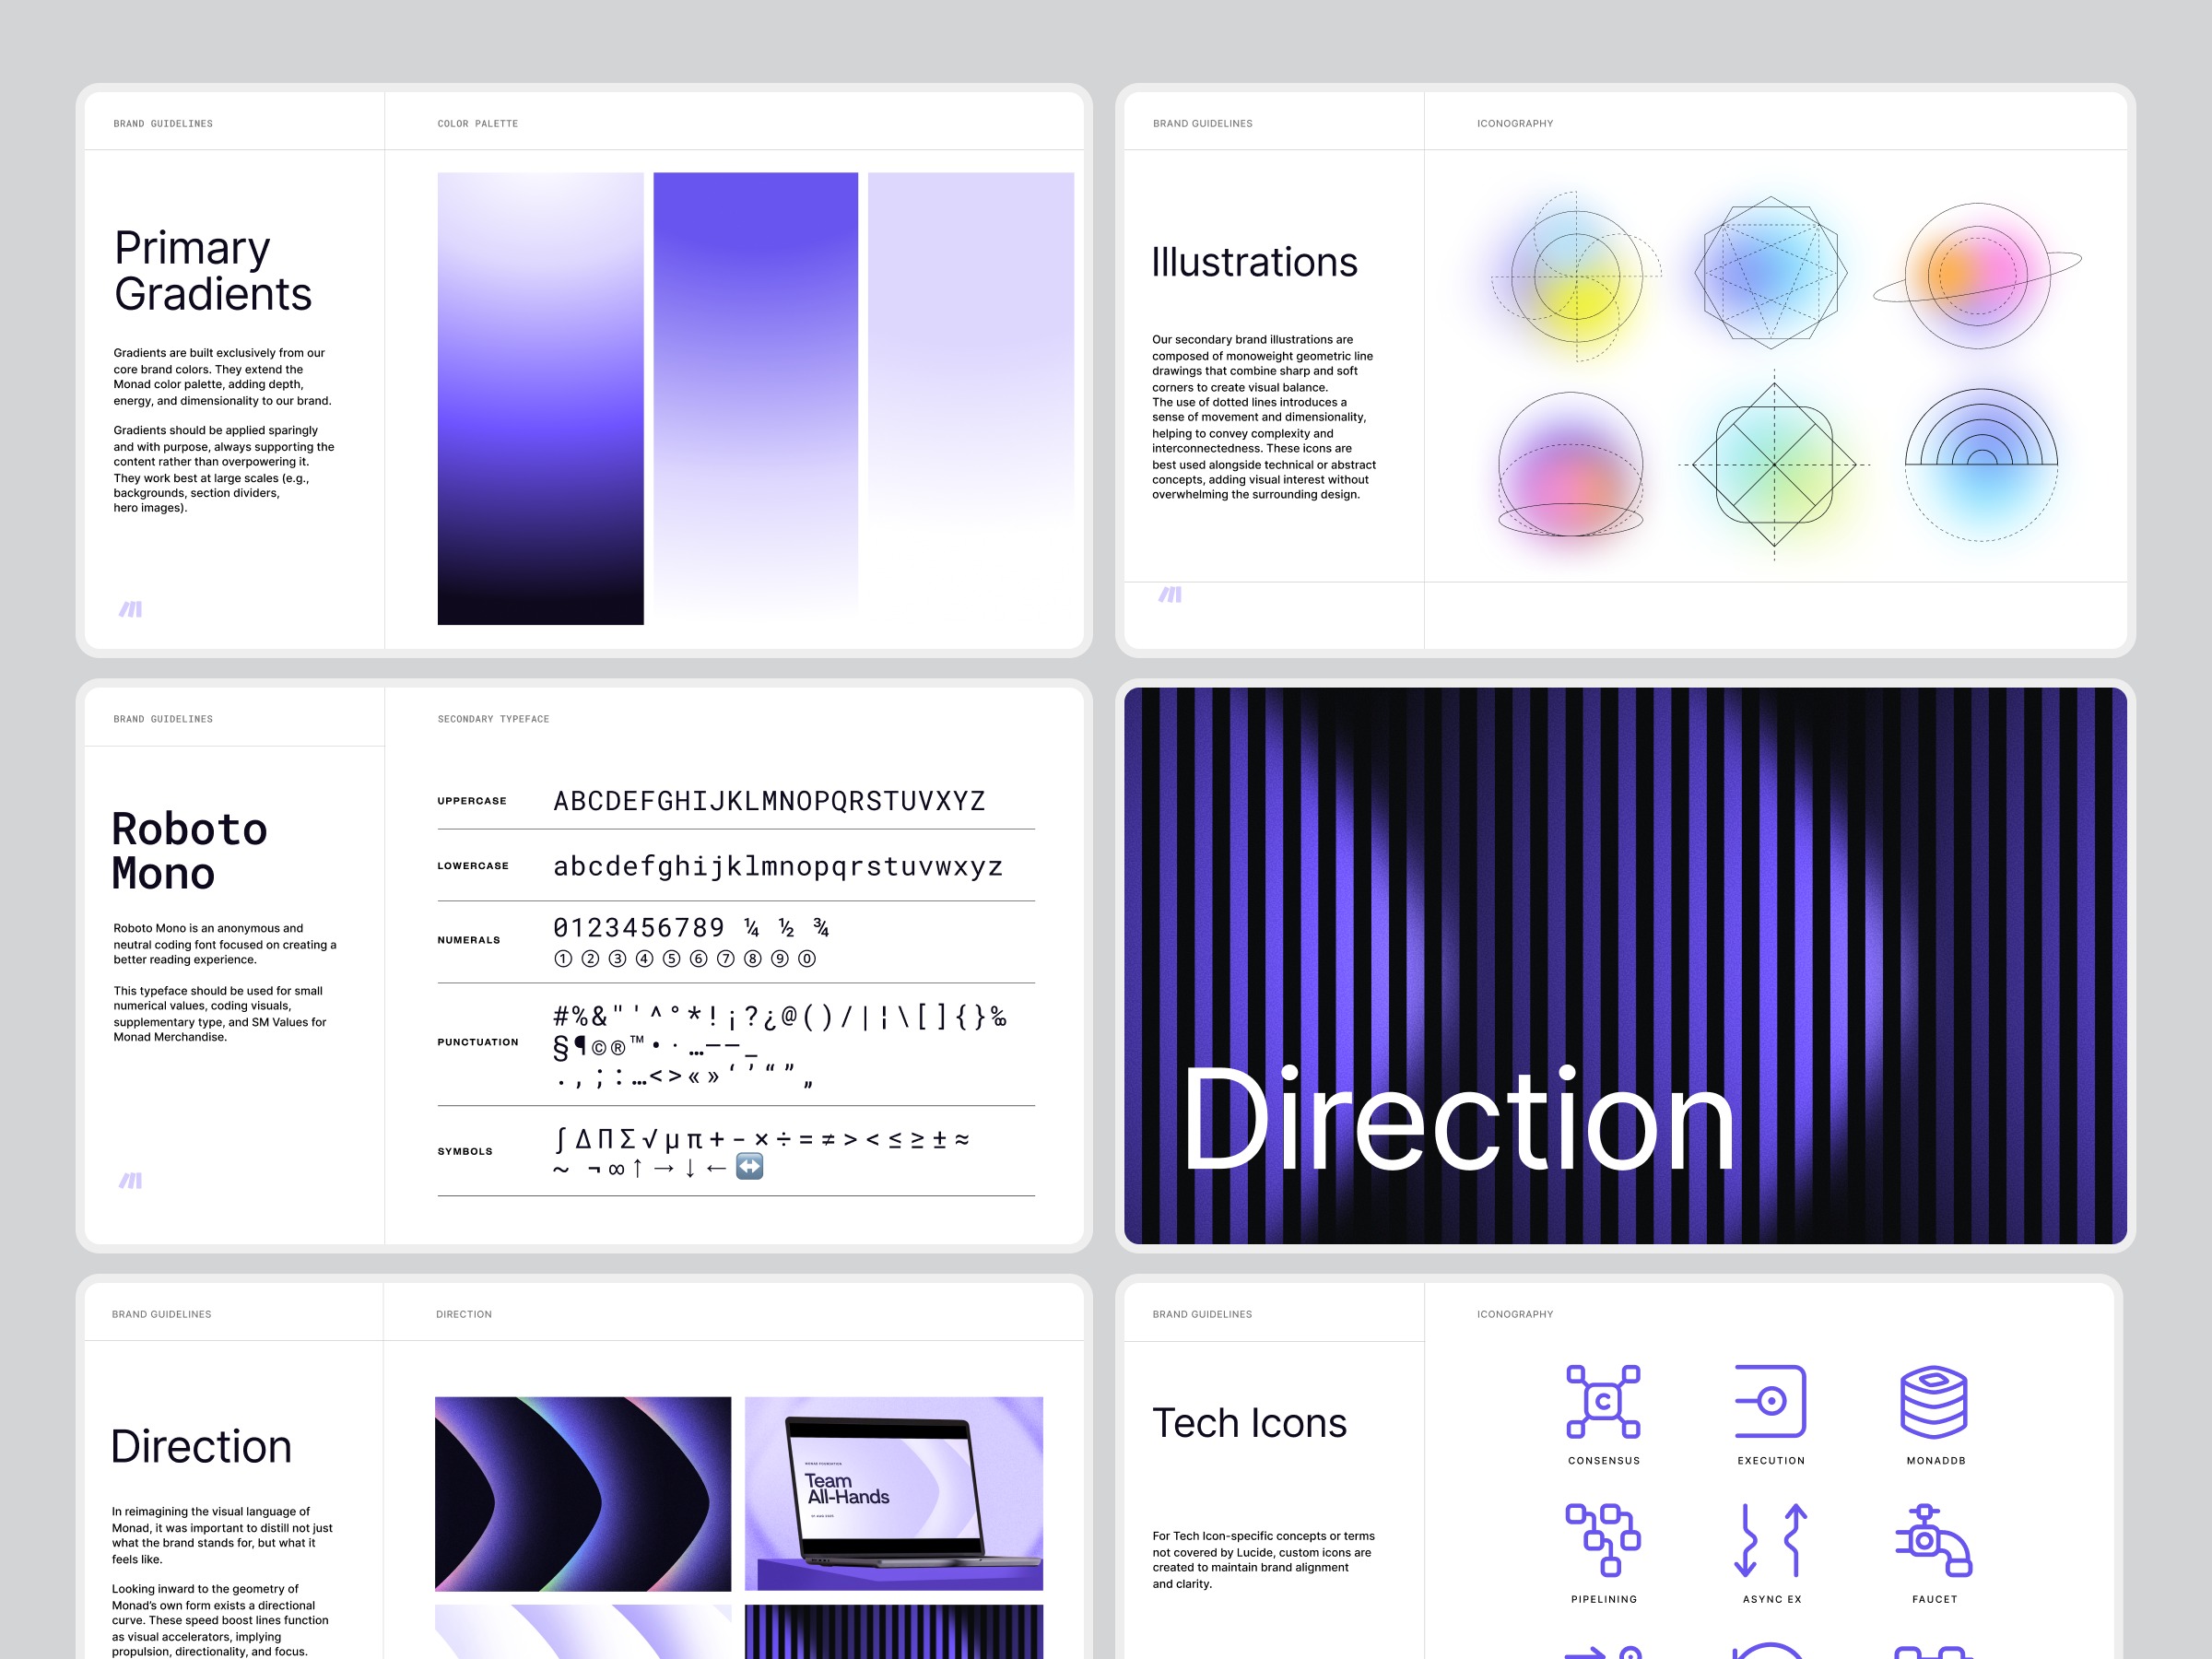Select the Async Ex arrows icon
The image size is (2212, 1659).
click(x=1770, y=1540)
